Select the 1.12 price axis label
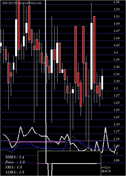 (116, 146)
